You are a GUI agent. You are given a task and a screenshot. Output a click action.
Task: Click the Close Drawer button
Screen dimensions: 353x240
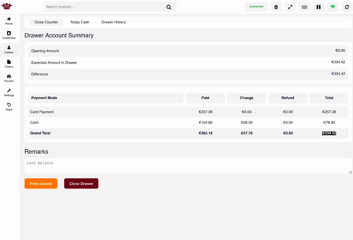pos(81,184)
